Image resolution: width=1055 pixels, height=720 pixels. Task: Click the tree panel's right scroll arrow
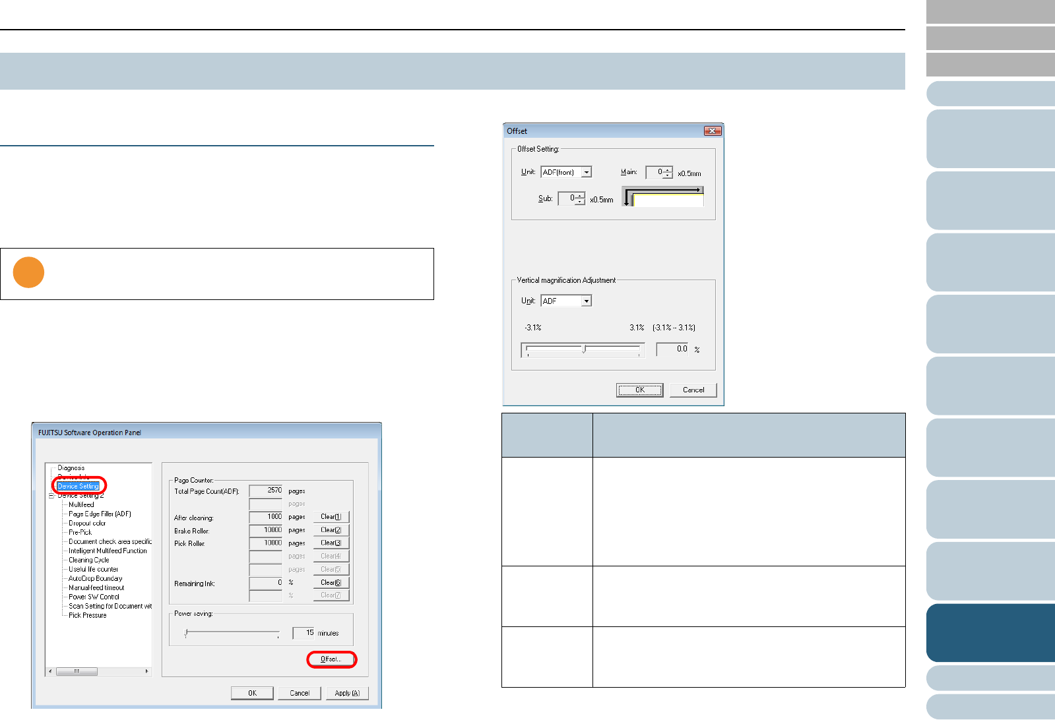pos(146,671)
